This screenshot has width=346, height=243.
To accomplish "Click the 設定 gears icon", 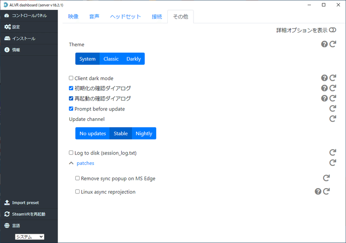I will click(x=7, y=27).
